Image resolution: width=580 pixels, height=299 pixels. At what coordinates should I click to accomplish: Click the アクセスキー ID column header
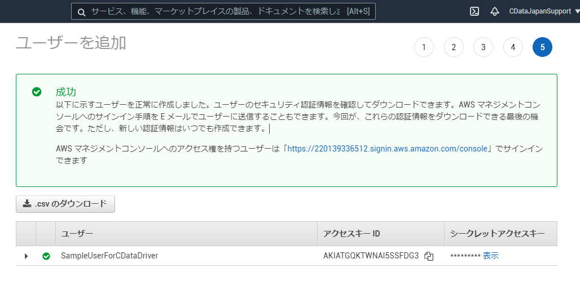click(381, 234)
